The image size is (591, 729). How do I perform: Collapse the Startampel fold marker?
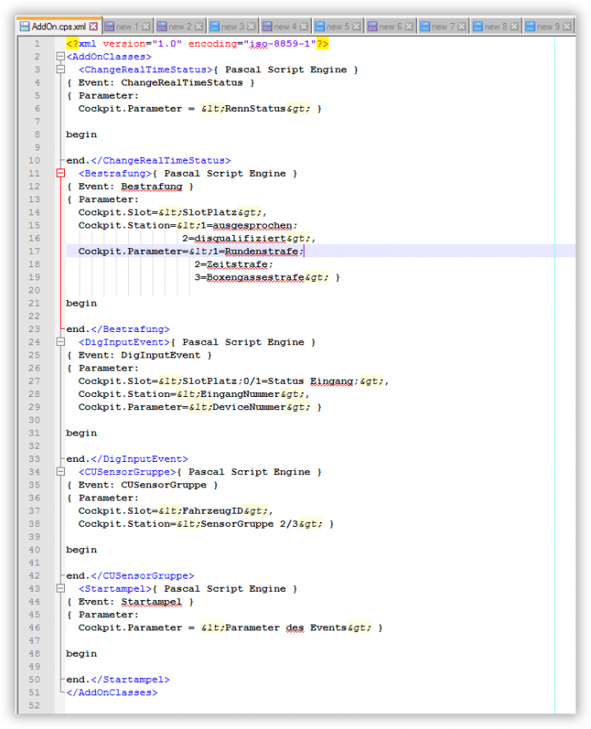click(61, 588)
